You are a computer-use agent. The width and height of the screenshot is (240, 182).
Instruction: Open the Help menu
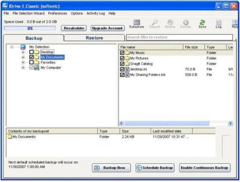[x=112, y=13]
